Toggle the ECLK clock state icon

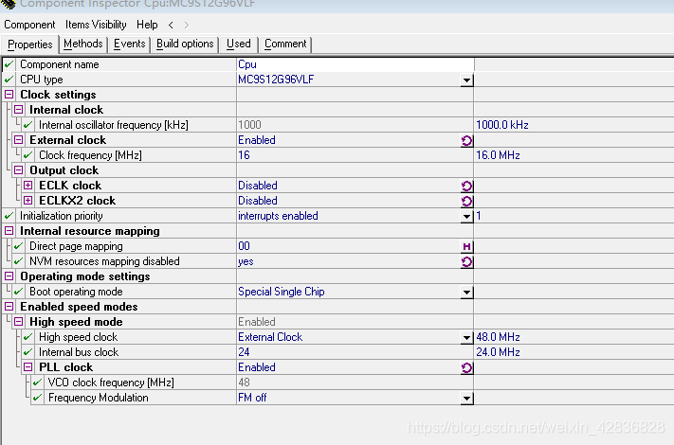pyautogui.click(x=466, y=186)
